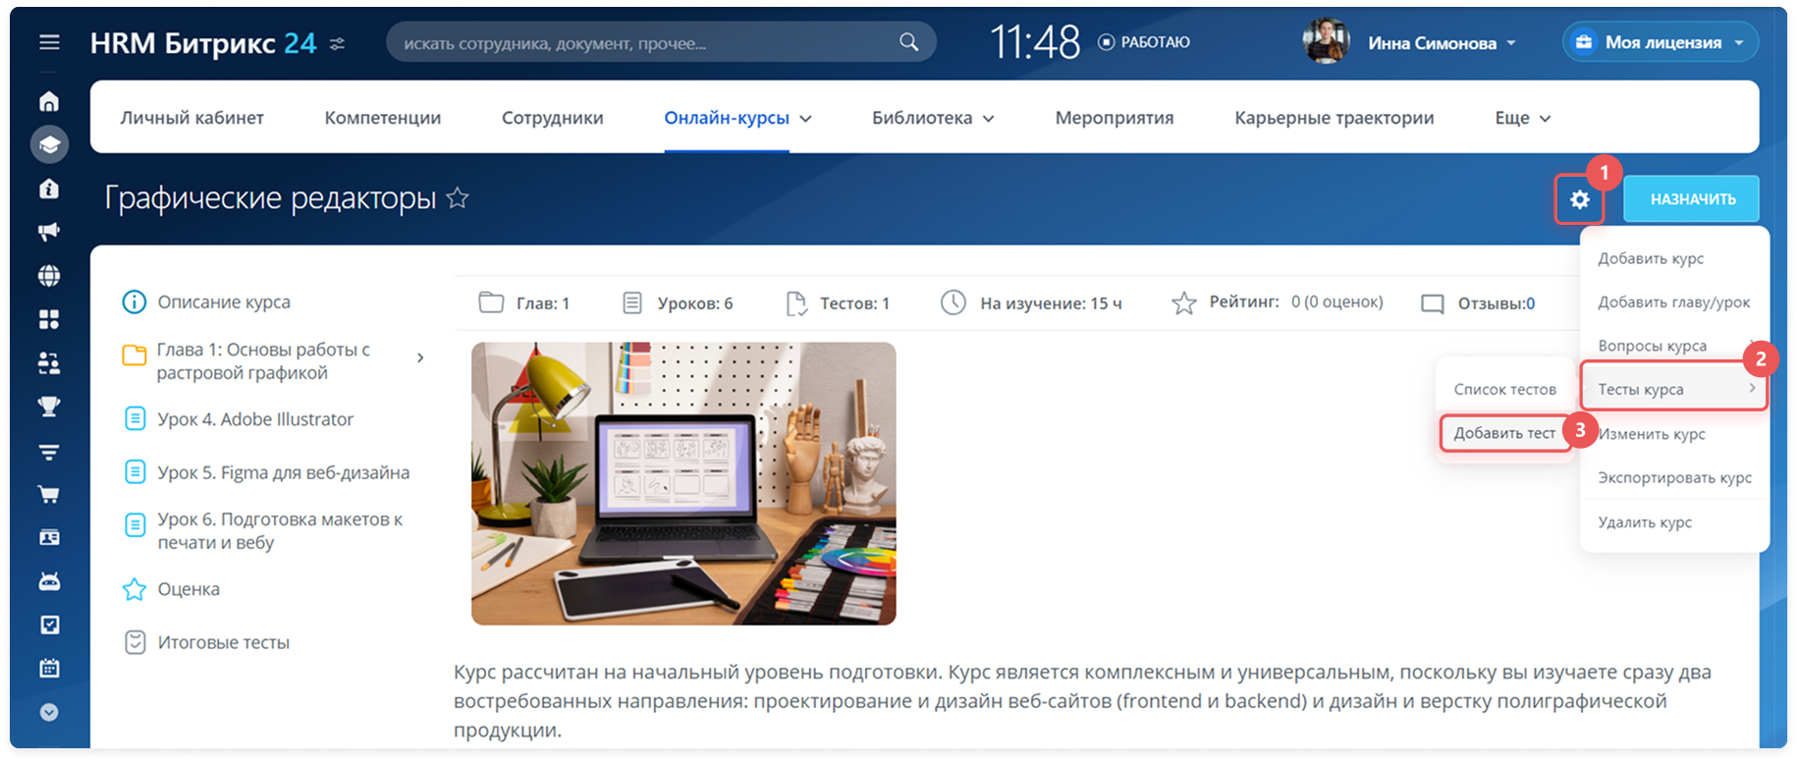The height and width of the screenshot is (763, 1798).
Task: Expand the Онлайн-курсы dropdown tab
Action: coord(737,118)
